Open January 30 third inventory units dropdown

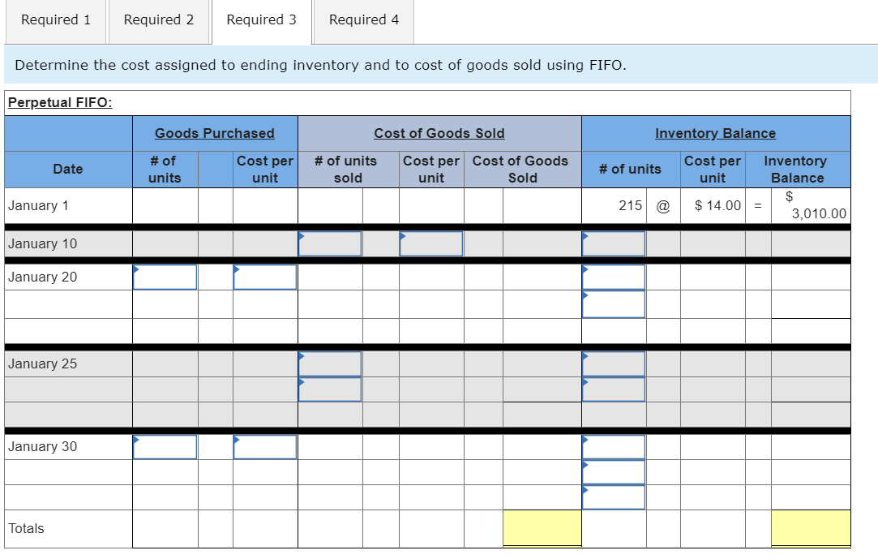[614, 497]
